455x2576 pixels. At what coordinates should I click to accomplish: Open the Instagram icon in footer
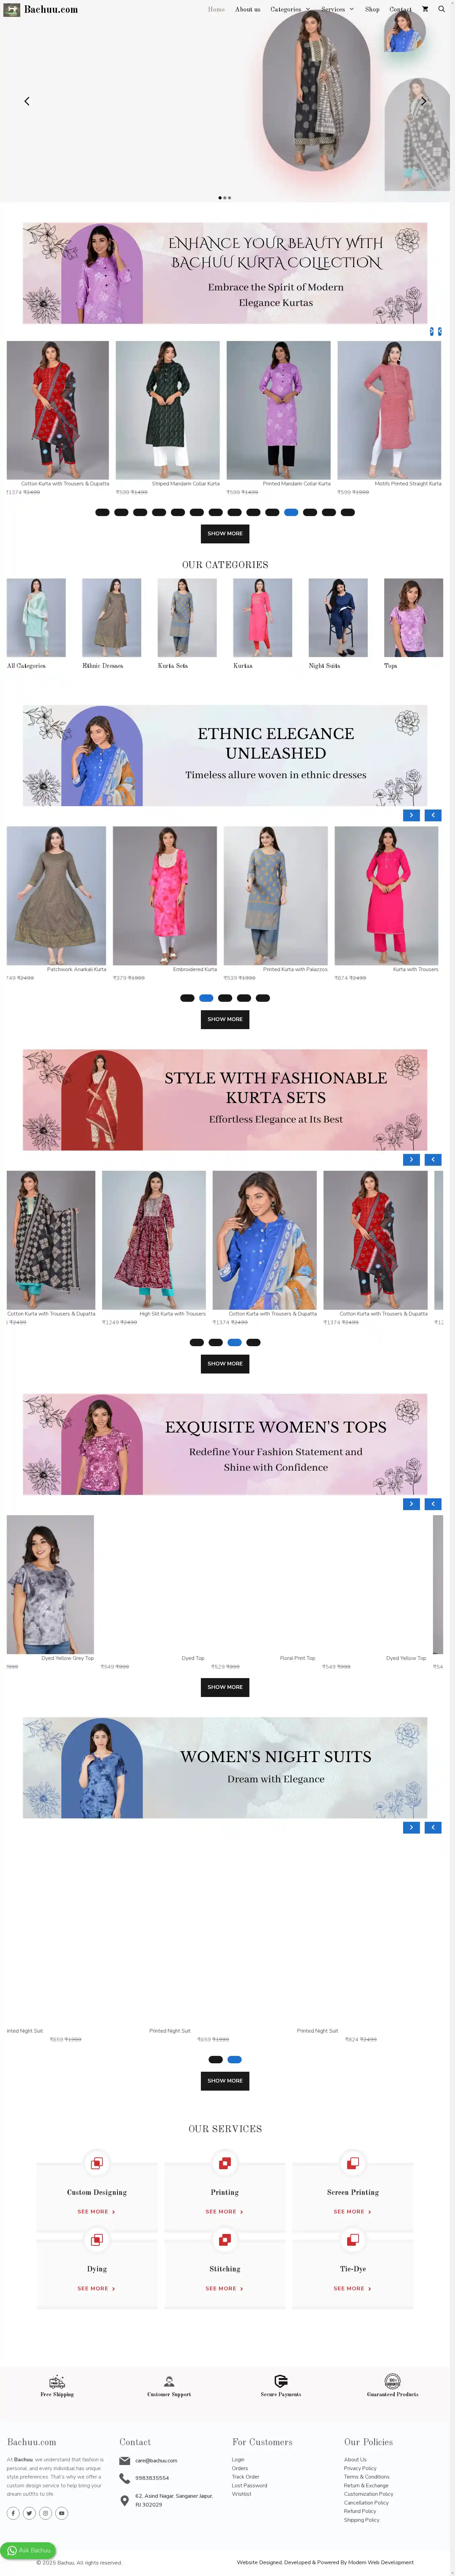(45, 2513)
